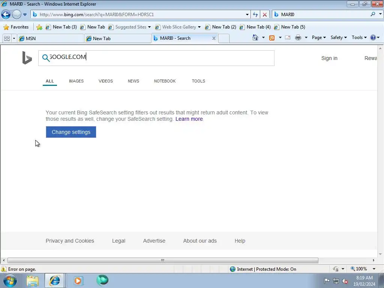
Task: Open Windows Explorer from the taskbar
Action: [33, 280]
